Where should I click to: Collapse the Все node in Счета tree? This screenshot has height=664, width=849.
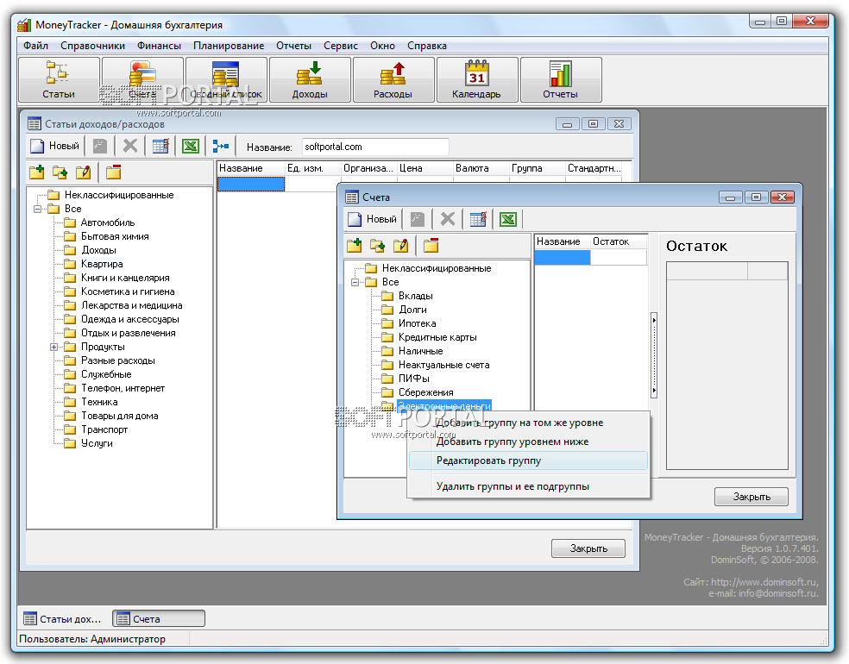pyautogui.click(x=355, y=282)
